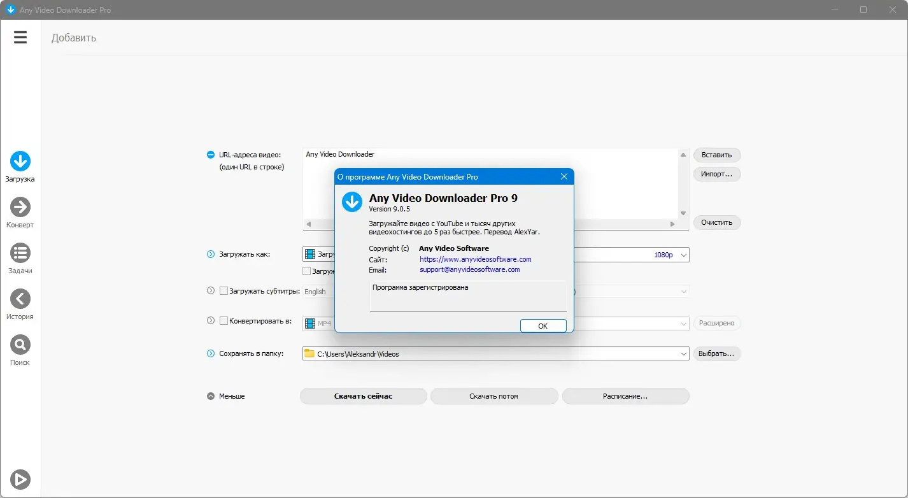Open the anyvideosoftware.com website link
The height and width of the screenshot is (498, 908).
pyautogui.click(x=476, y=259)
